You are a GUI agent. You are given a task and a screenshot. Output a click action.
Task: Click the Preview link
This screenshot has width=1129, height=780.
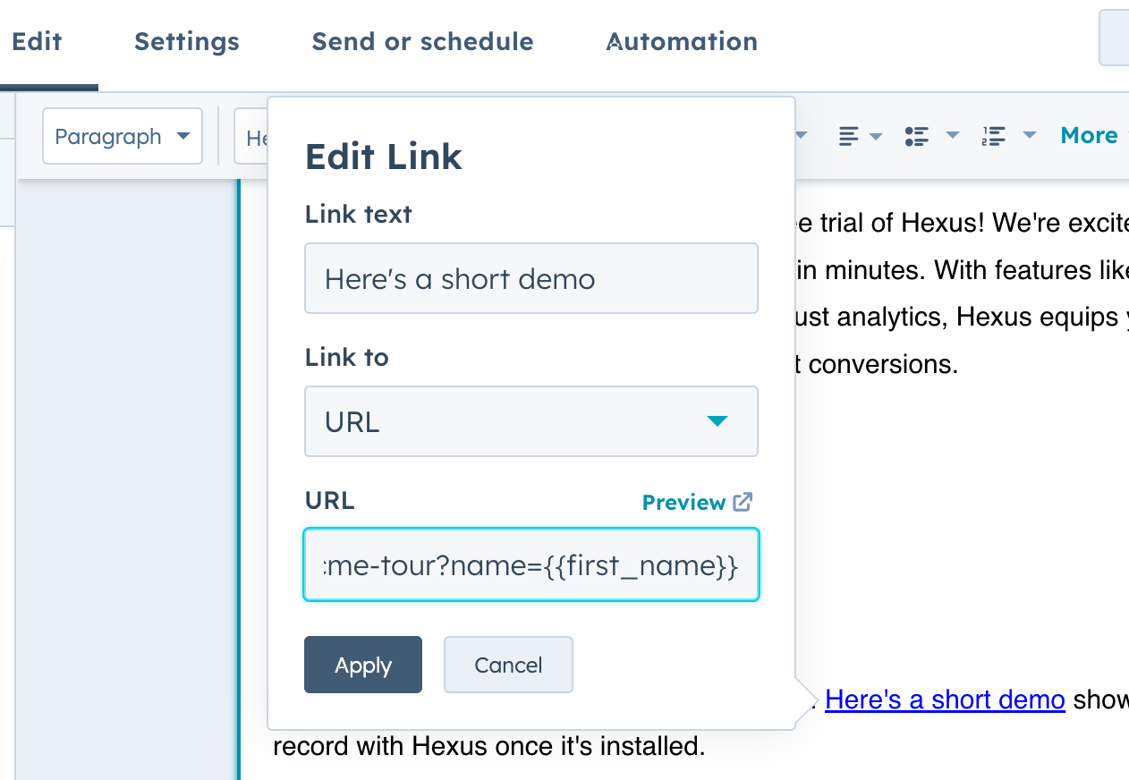coord(684,502)
